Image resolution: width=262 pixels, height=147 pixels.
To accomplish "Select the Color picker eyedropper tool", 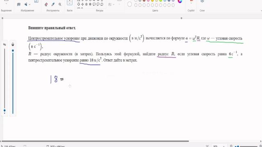I will 53,4.
